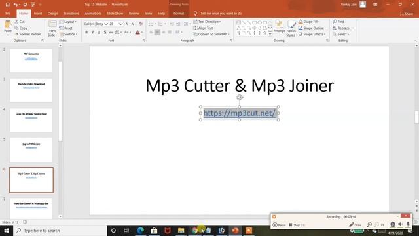Toggle the webcam icon in recorder
This screenshot has width=419, height=236.
click(x=393, y=224)
